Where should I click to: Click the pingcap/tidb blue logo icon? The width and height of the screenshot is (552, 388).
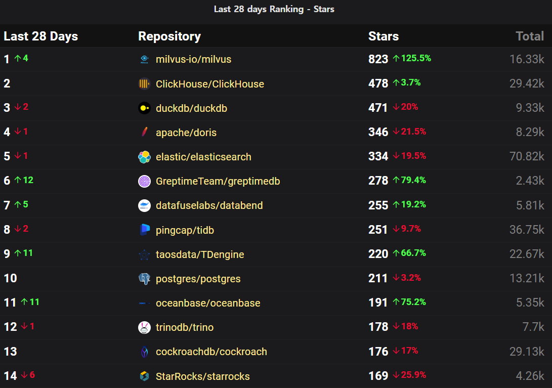[x=144, y=230]
